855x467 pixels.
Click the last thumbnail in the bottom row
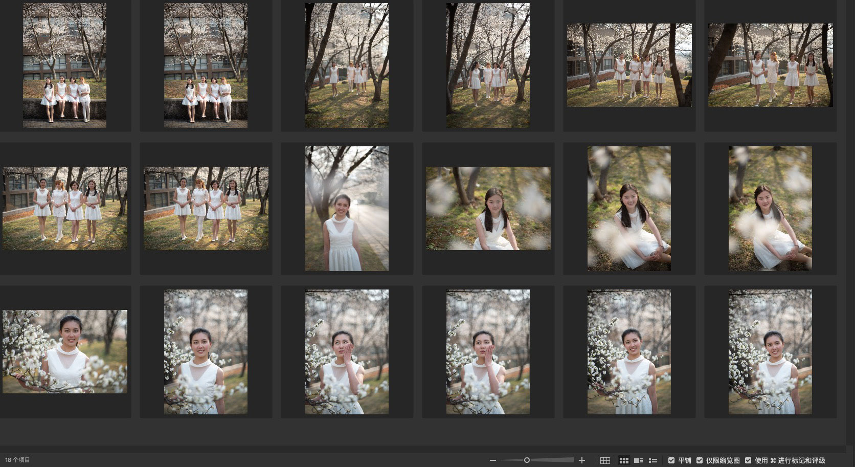click(x=770, y=352)
